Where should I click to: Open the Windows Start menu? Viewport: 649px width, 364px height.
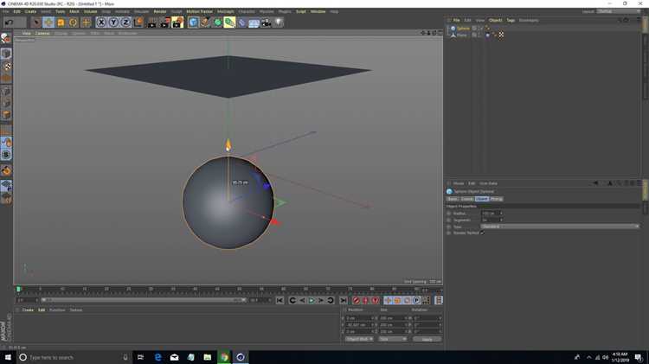click(x=8, y=357)
